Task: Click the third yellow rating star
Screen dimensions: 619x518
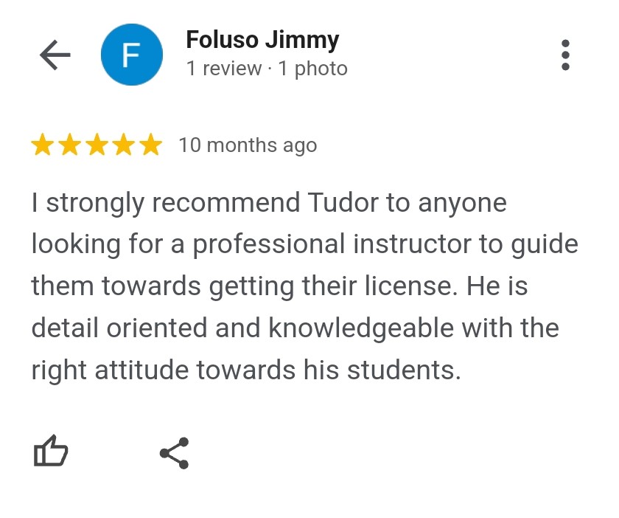Action: (97, 145)
